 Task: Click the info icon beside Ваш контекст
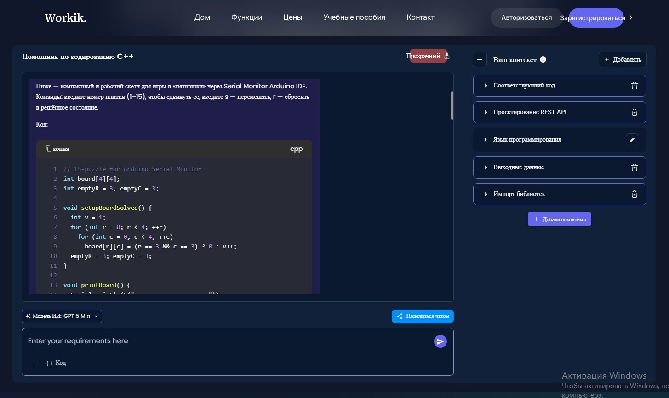pos(543,59)
